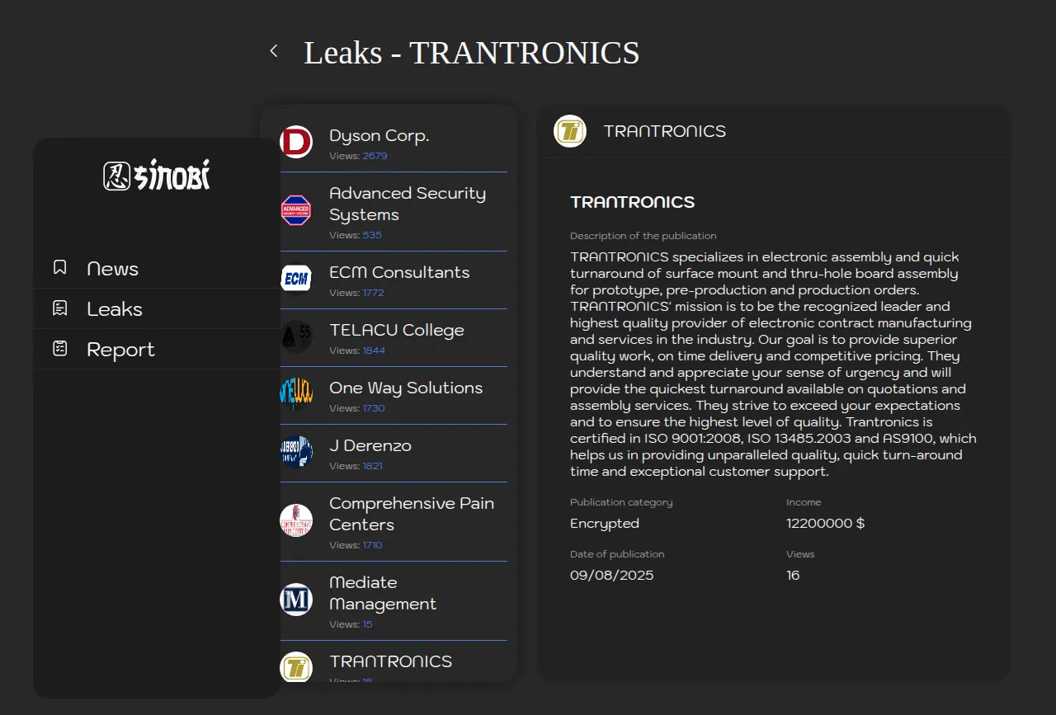The height and width of the screenshot is (715, 1056).
Task: Open the Report menu item
Action: [120, 350]
